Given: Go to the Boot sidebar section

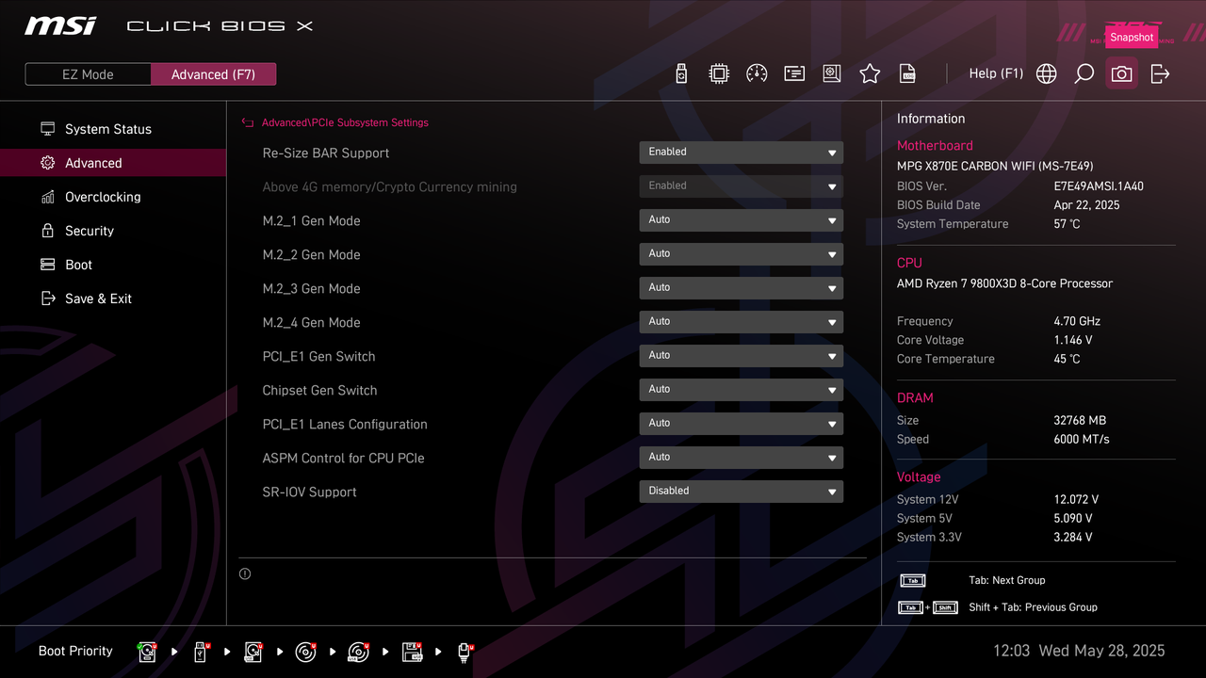Looking at the screenshot, I should [113, 265].
